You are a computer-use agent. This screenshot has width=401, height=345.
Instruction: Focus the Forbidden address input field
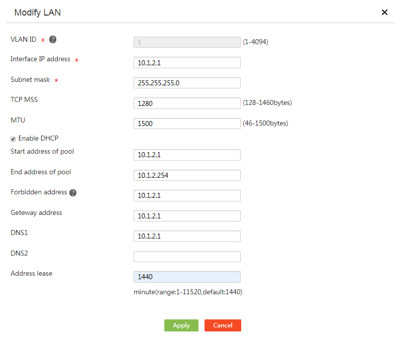pyautogui.click(x=187, y=195)
